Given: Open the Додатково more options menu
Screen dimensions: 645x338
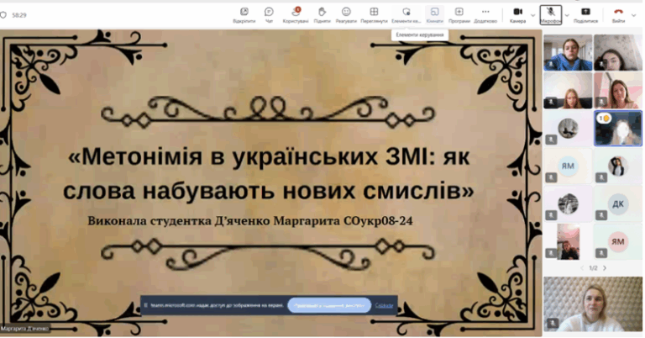Looking at the screenshot, I should coord(485,13).
